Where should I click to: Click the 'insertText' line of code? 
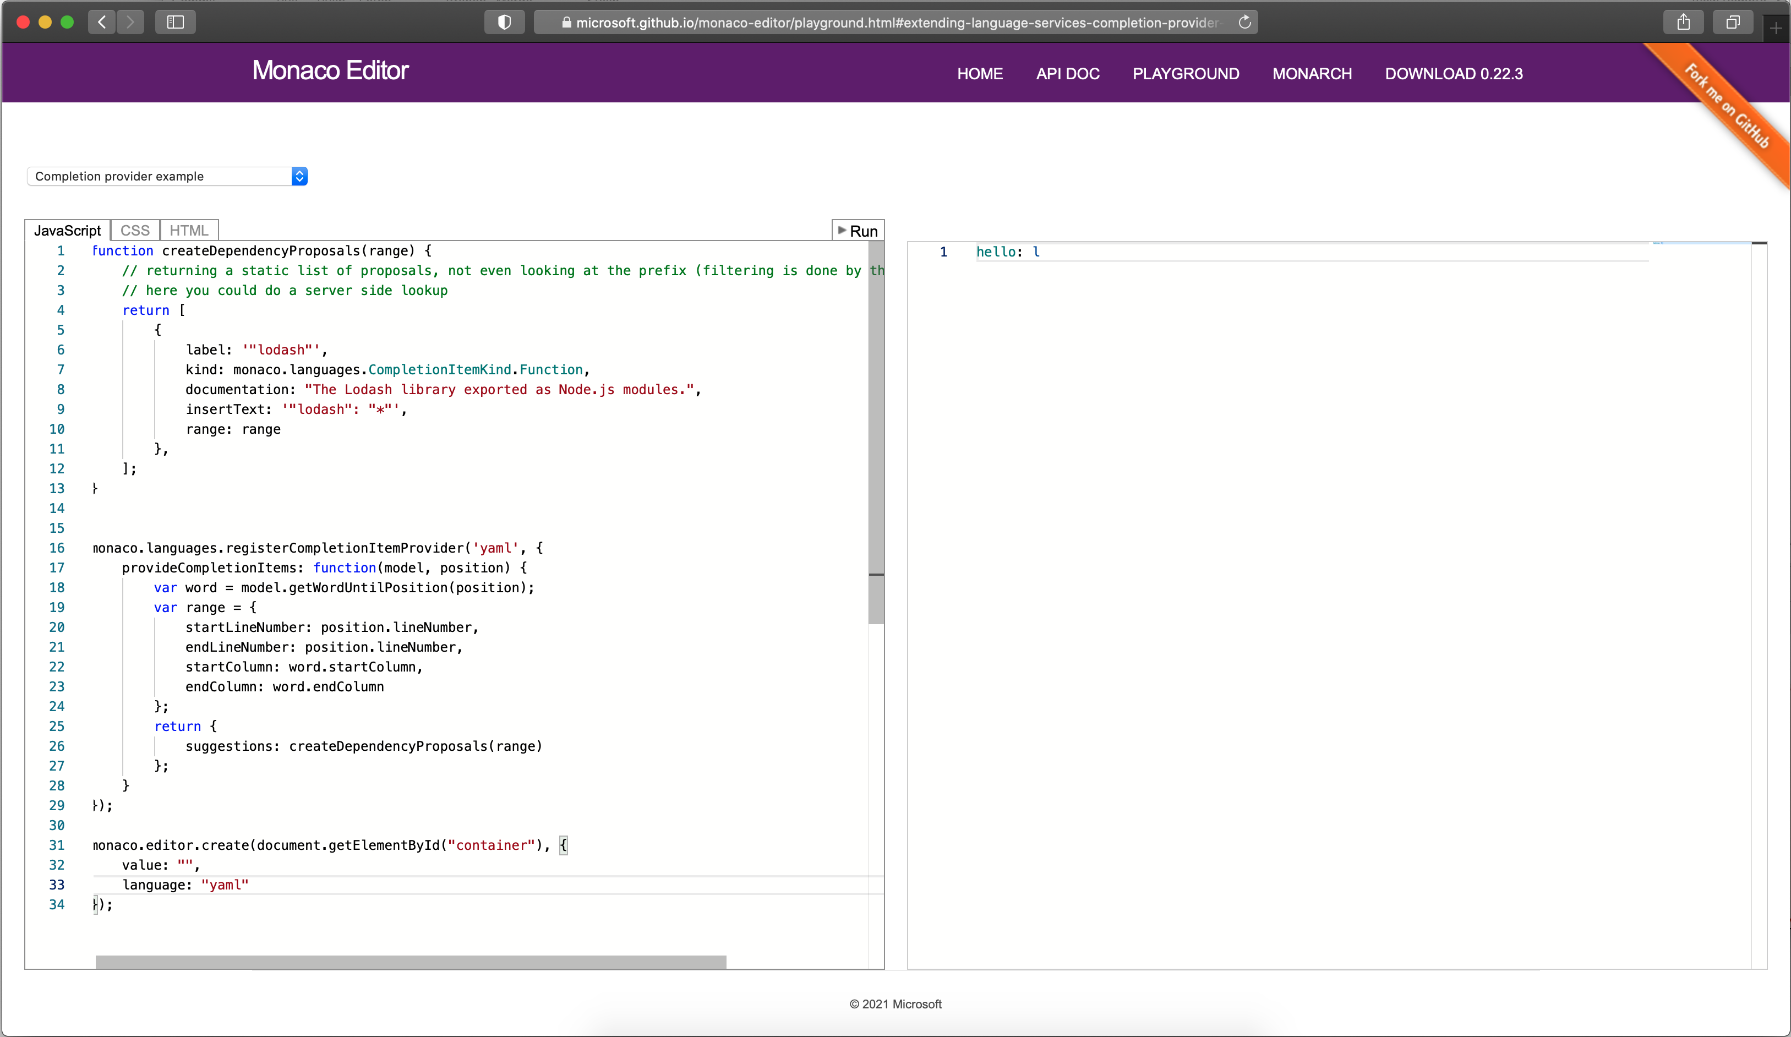click(296, 408)
